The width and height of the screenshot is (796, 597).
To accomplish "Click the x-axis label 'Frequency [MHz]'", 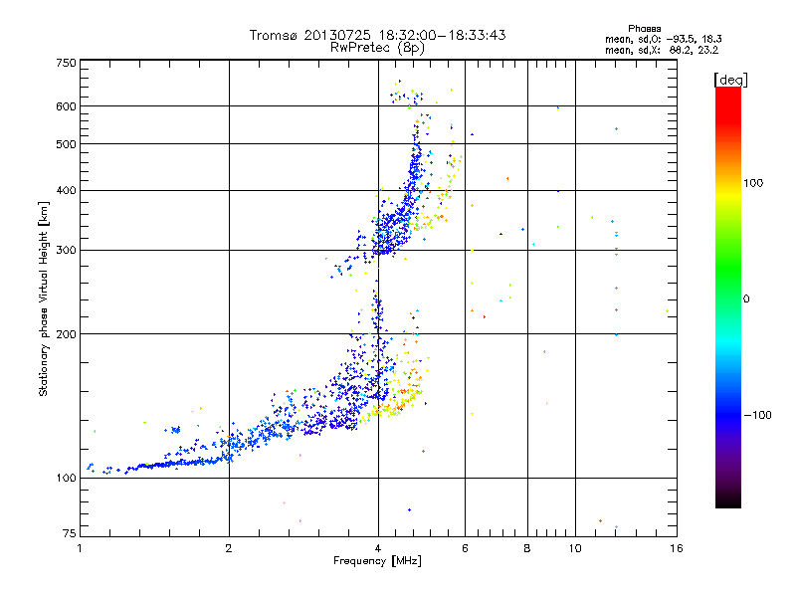I will tap(377, 561).
